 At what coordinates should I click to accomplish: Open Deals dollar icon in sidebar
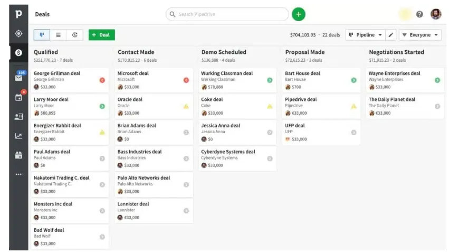[18, 52]
